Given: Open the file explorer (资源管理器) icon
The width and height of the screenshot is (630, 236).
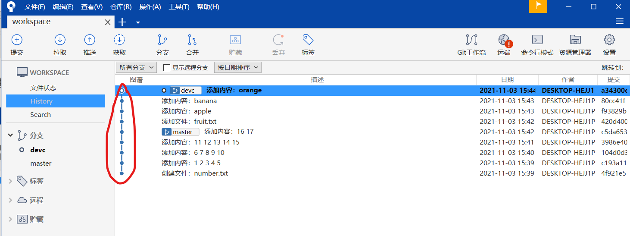Looking at the screenshot, I should pyautogui.click(x=575, y=40).
